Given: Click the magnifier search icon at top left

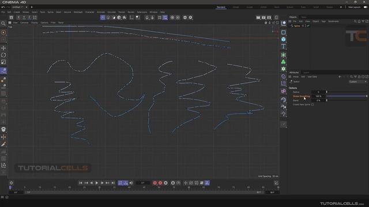Looking at the screenshot, I should tap(3, 24).
